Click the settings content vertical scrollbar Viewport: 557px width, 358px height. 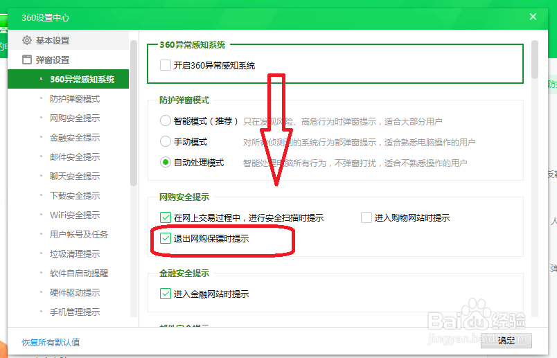(x=535, y=60)
